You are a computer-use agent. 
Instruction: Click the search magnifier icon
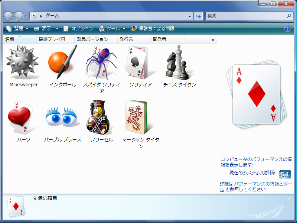(289, 16)
